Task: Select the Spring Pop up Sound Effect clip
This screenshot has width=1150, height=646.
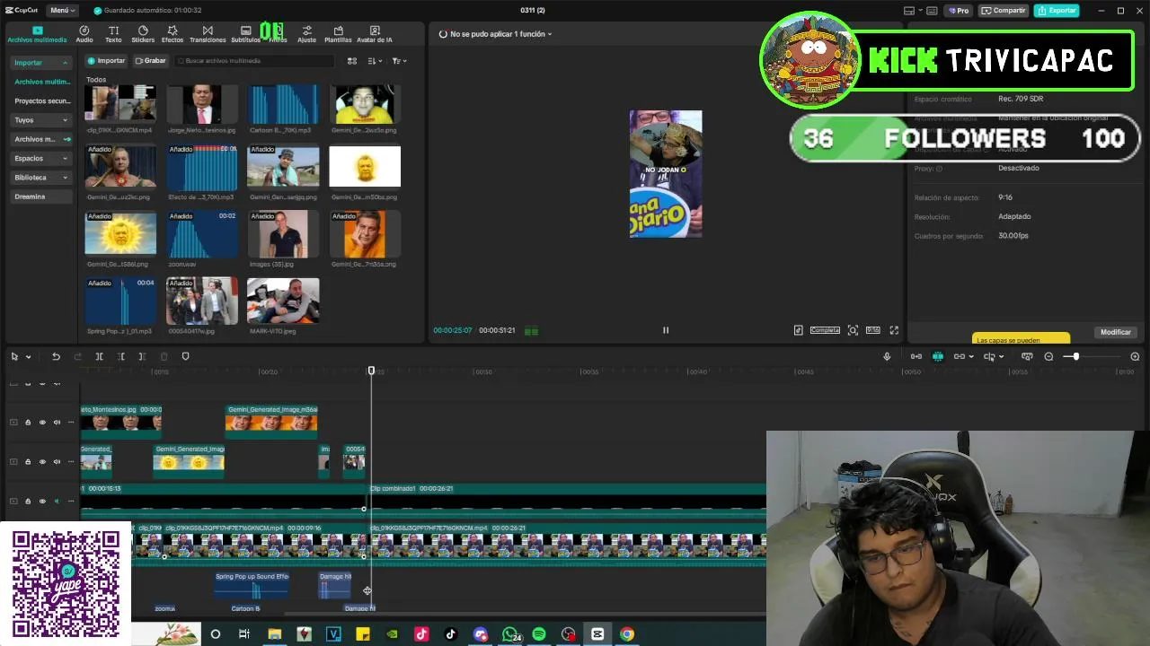Action: 252,585
